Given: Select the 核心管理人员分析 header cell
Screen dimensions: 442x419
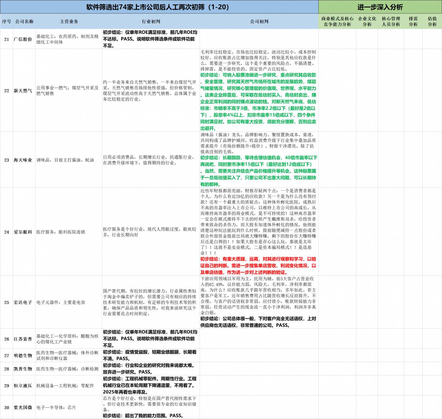Looking at the screenshot, I should (x=391, y=21).
